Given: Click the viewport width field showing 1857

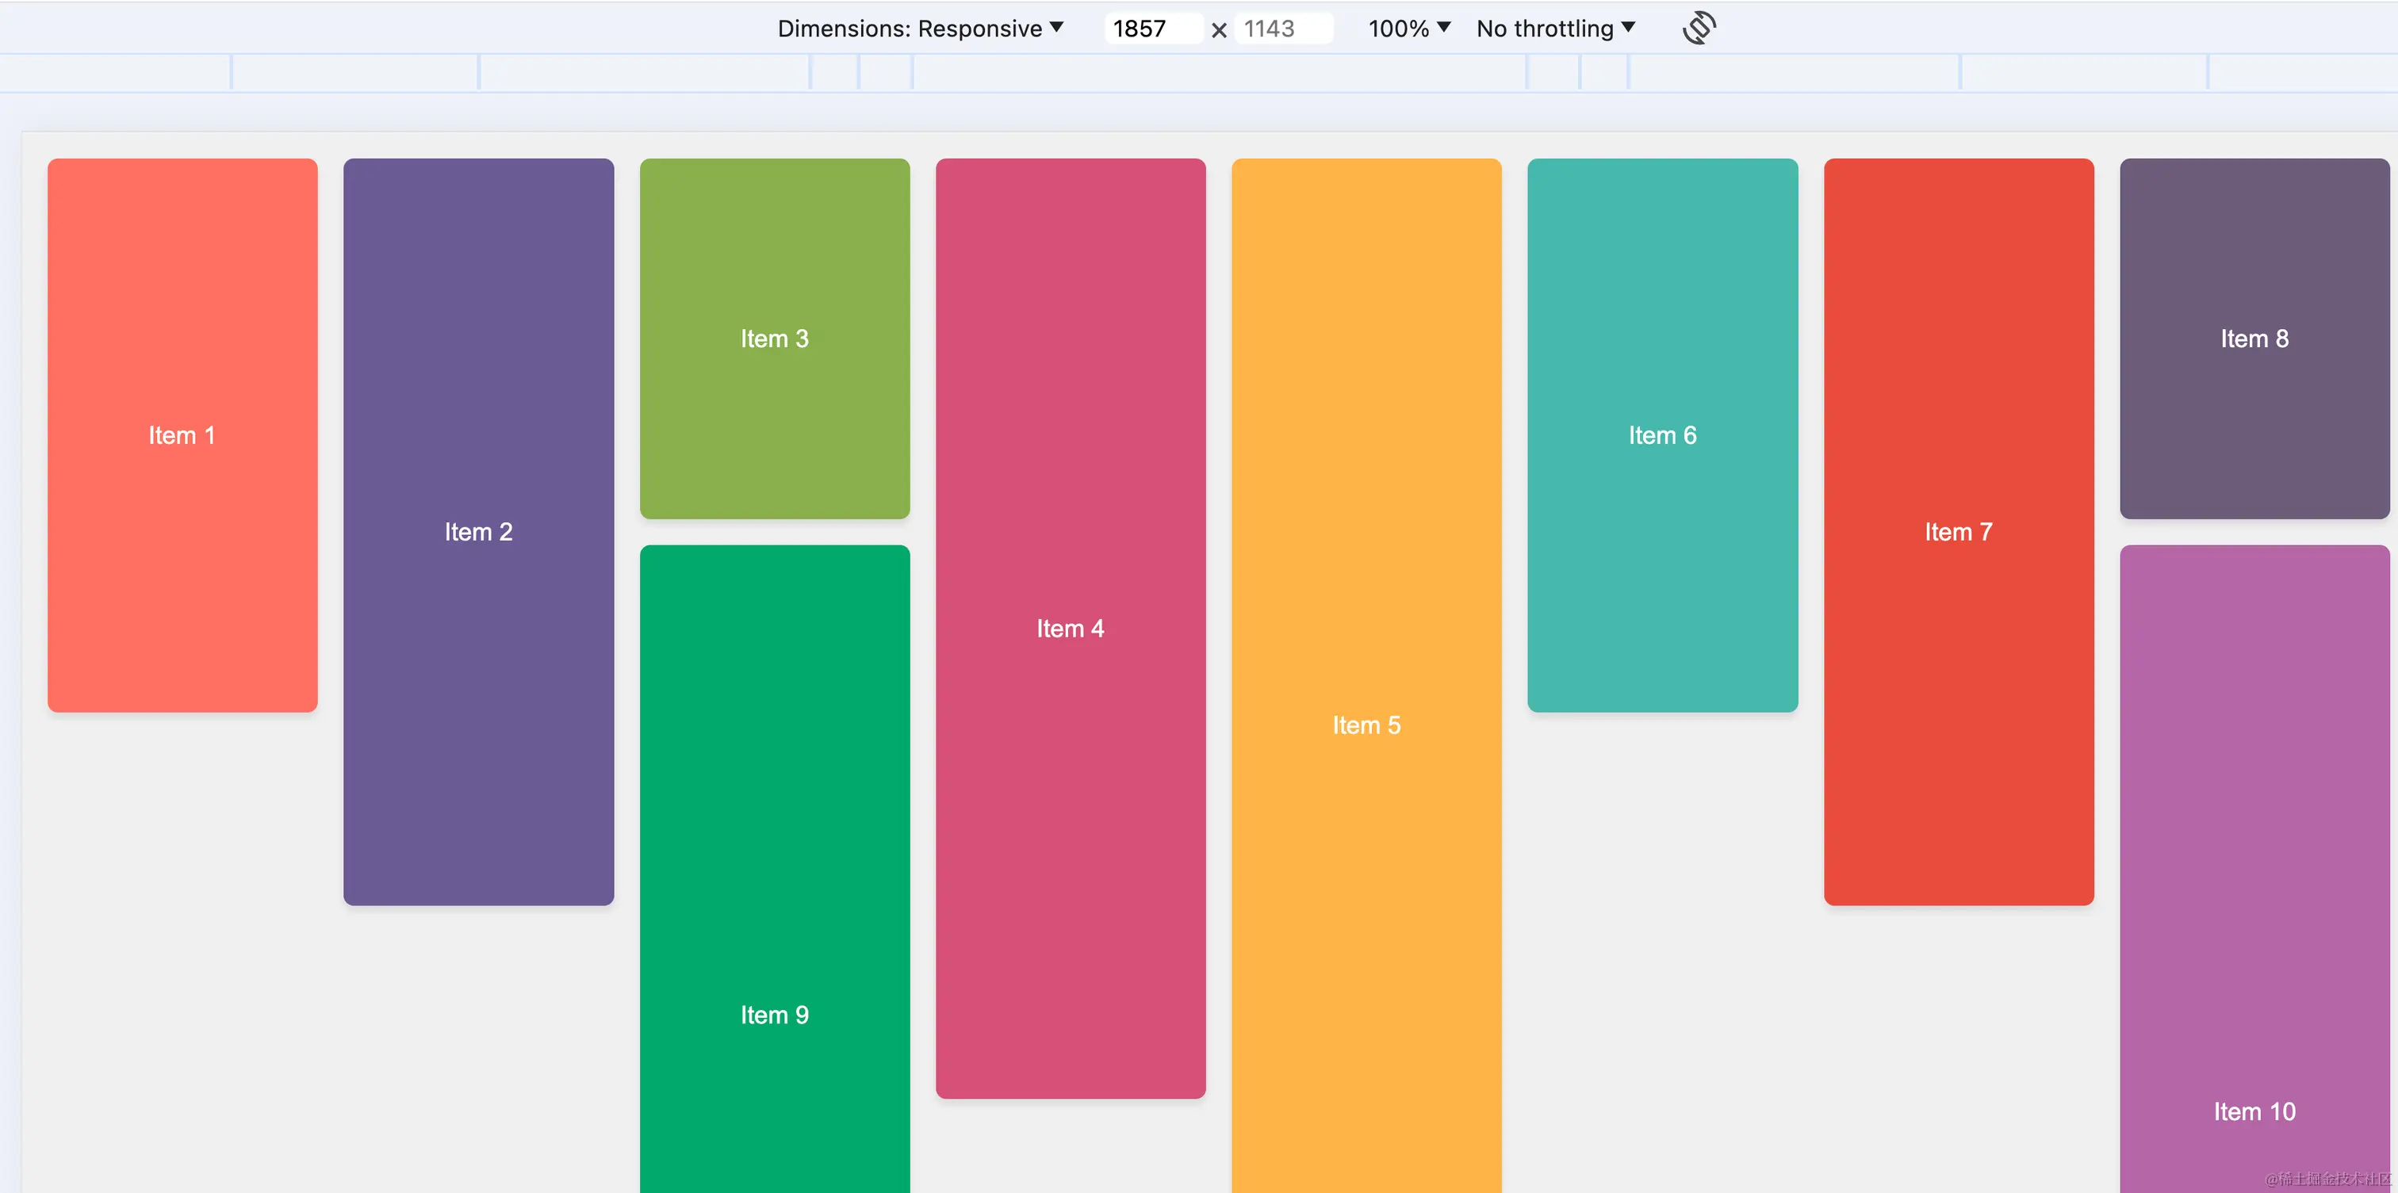Looking at the screenshot, I should pos(1151,28).
